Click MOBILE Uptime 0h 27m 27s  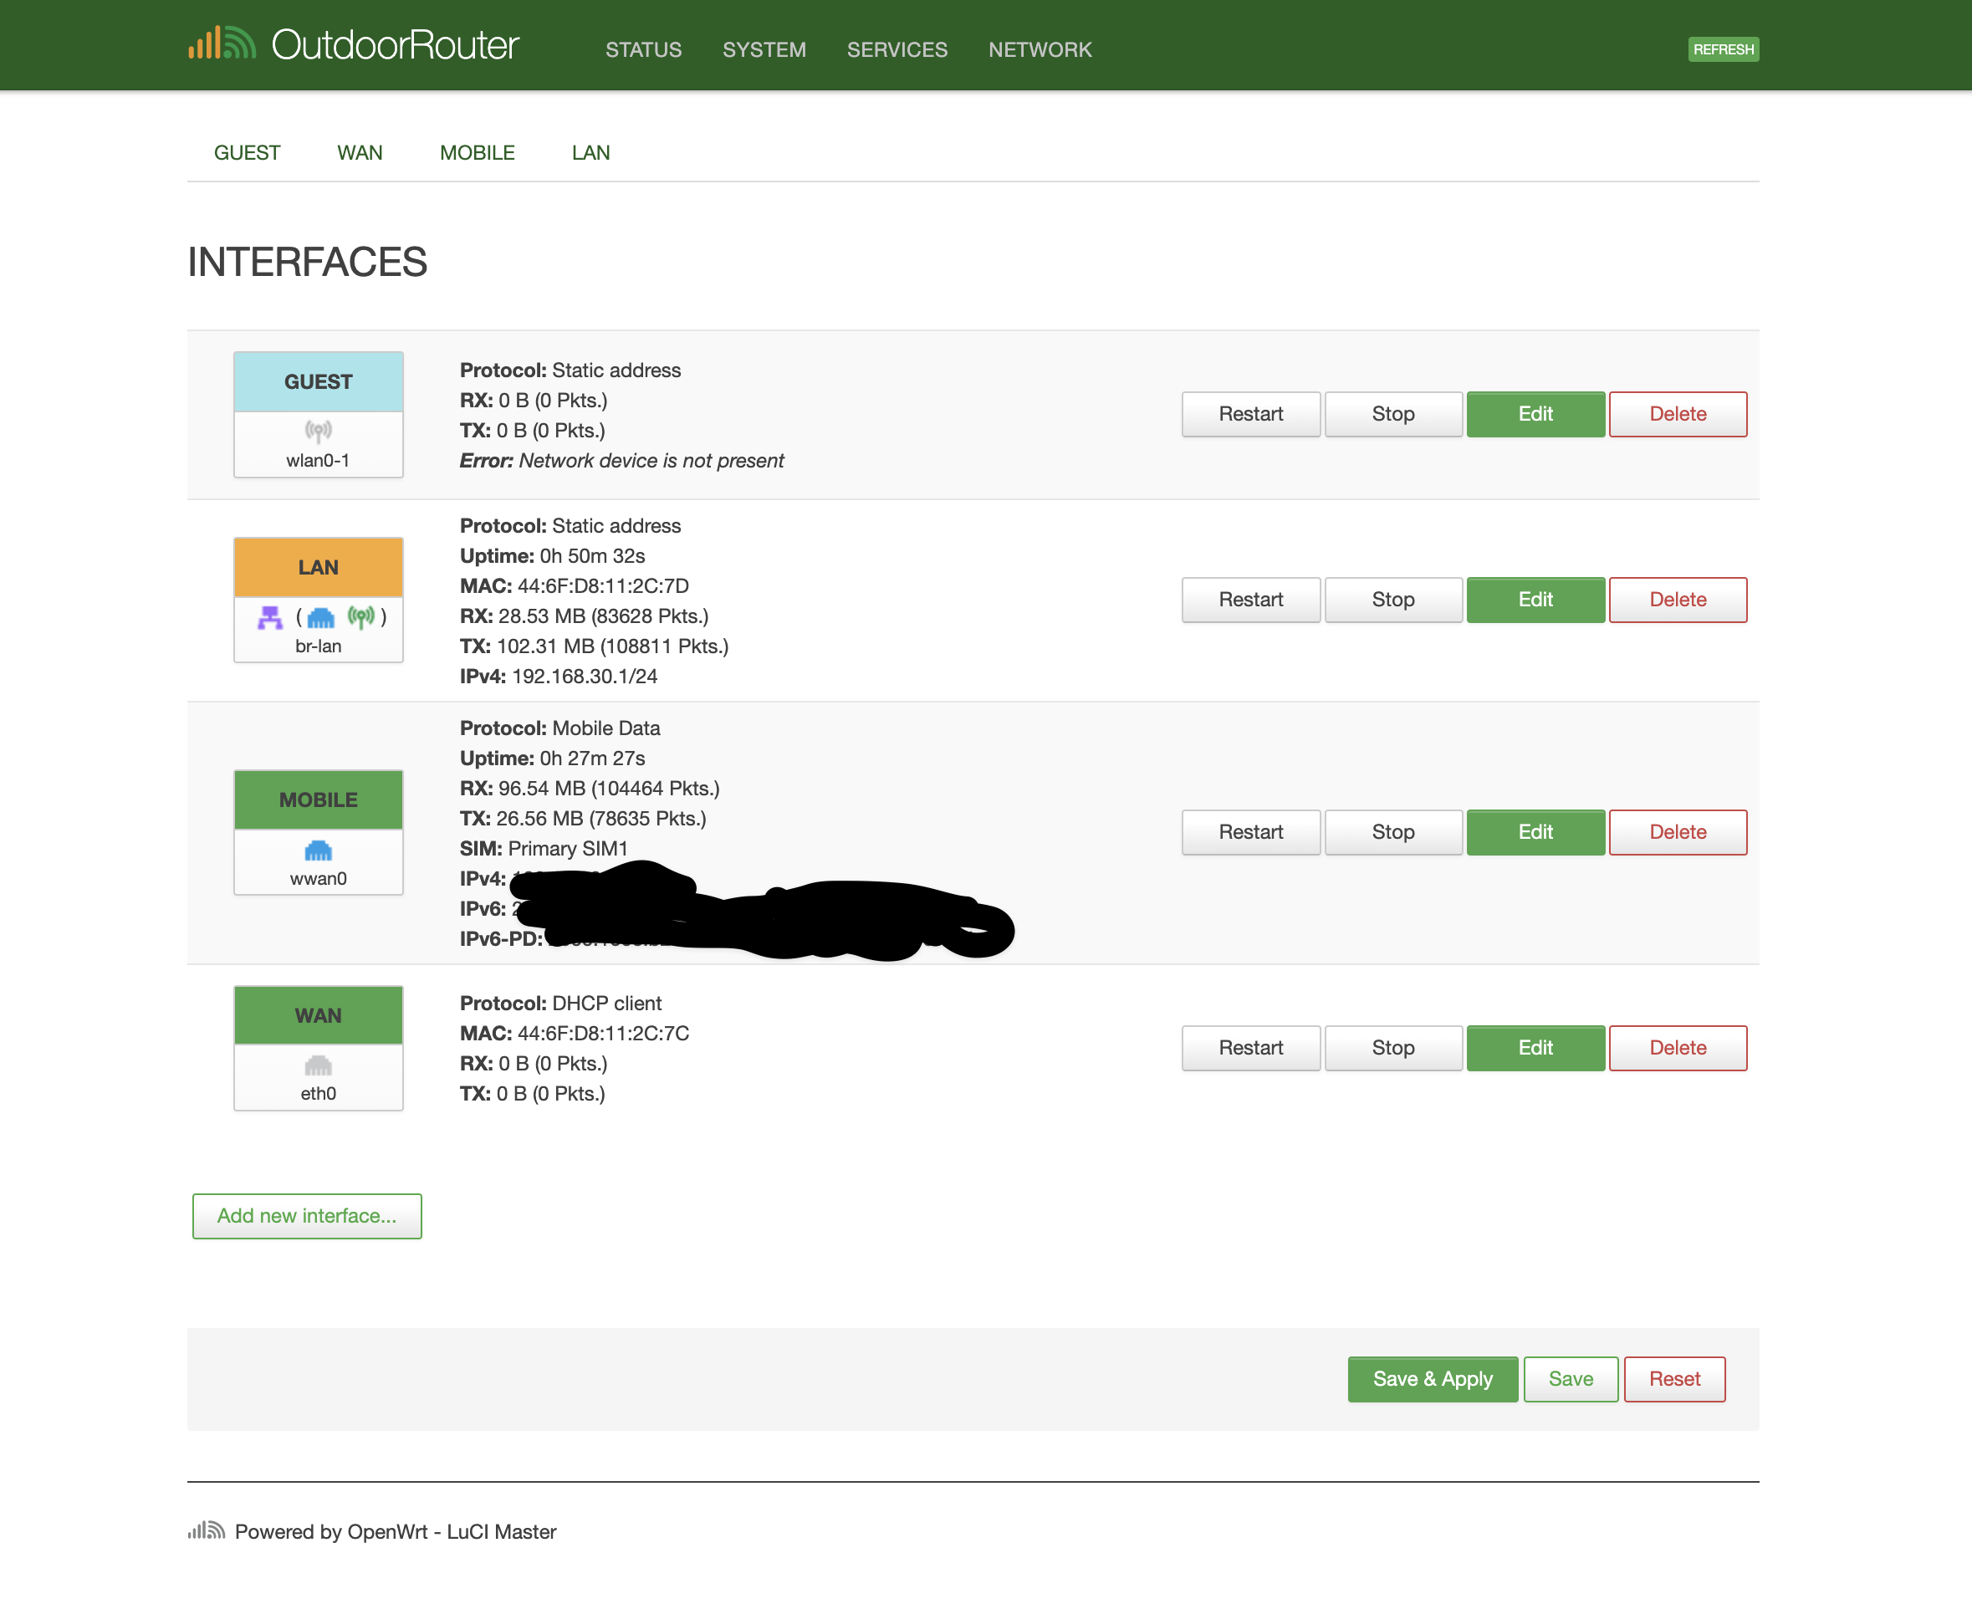pyautogui.click(x=553, y=759)
